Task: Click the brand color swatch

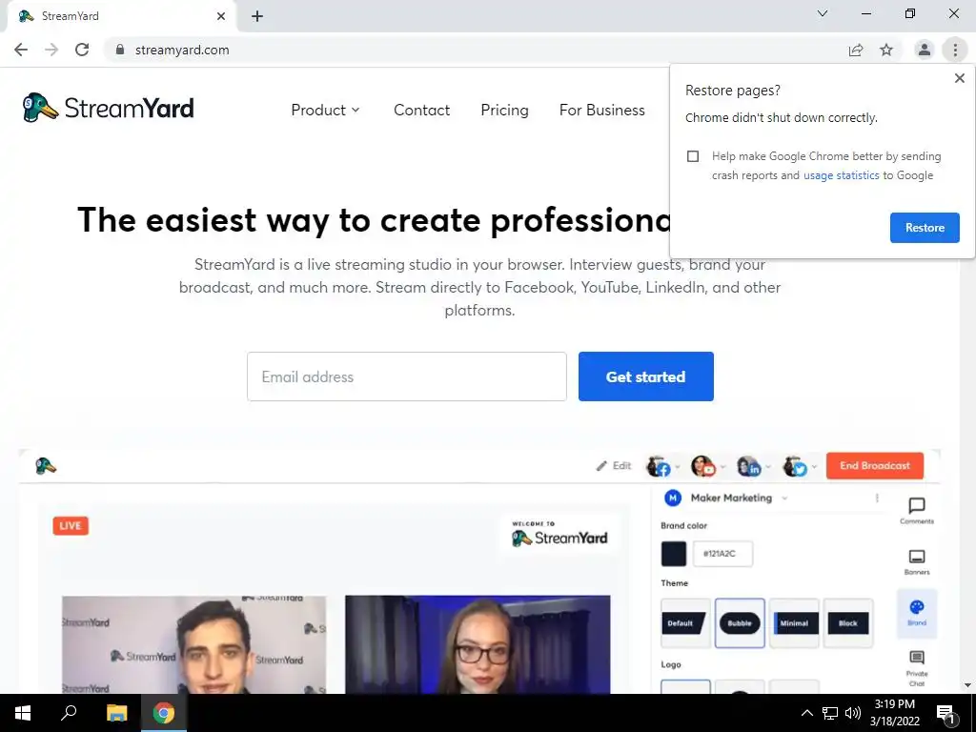Action: [674, 554]
